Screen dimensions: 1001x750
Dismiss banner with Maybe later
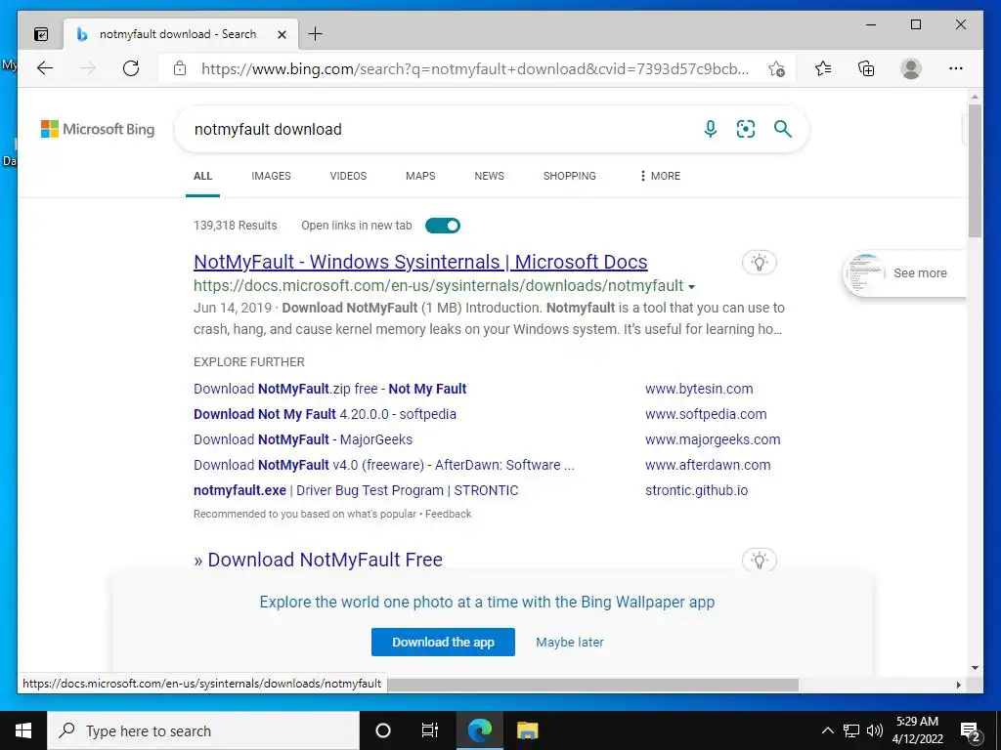tap(570, 643)
